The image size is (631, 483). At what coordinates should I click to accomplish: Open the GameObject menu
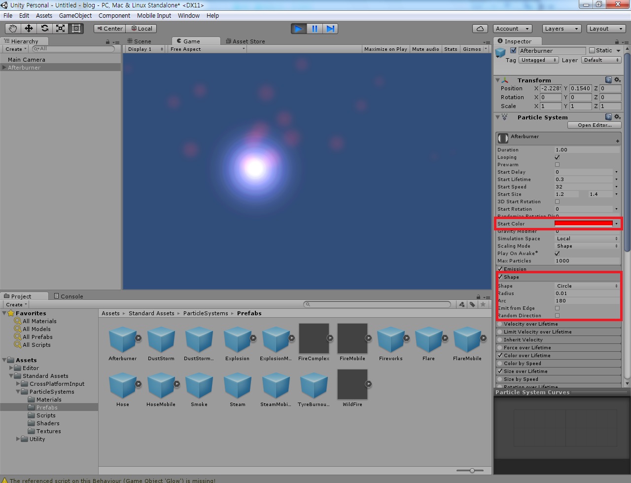coord(75,15)
